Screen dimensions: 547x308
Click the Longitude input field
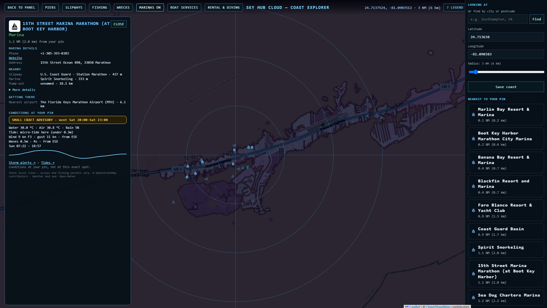506,54
